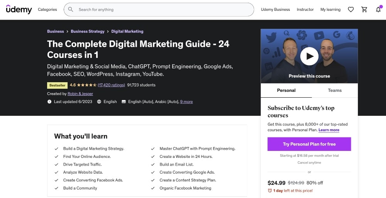The width and height of the screenshot is (386, 198).
Task: Focus the Search for anything field
Action: tap(162, 10)
